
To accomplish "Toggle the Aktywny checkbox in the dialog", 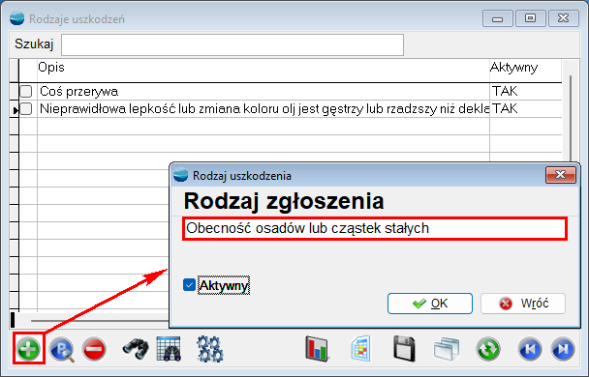I will click(189, 285).
